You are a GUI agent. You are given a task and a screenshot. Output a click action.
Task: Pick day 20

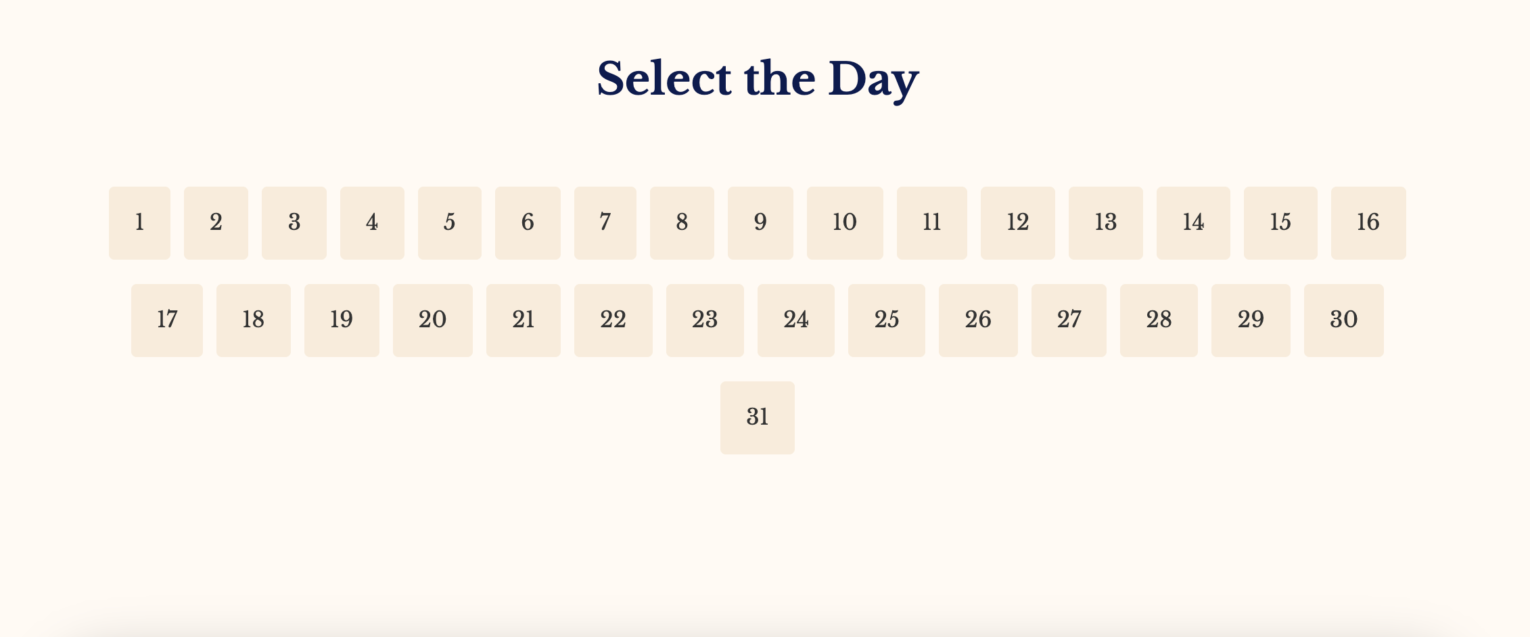coord(433,321)
